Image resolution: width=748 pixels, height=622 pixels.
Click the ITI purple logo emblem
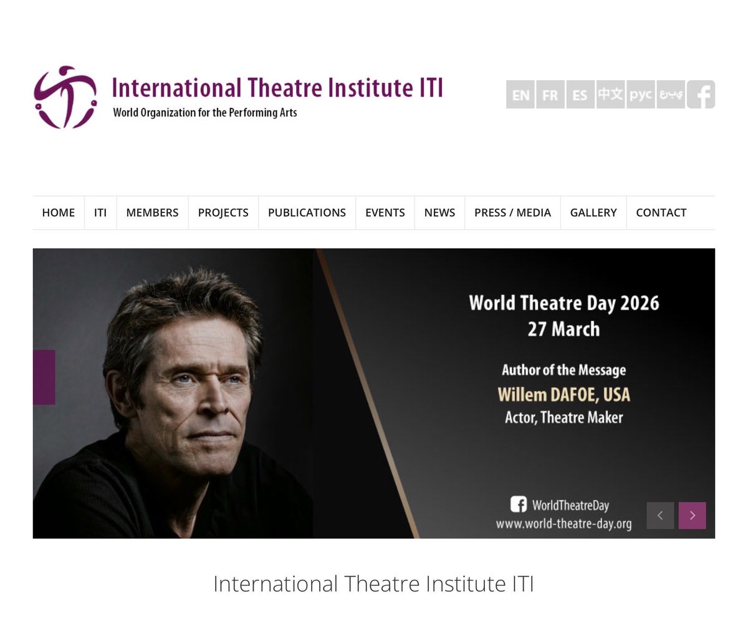click(x=65, y=97)
